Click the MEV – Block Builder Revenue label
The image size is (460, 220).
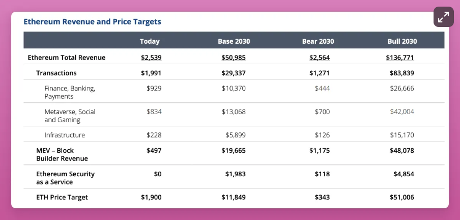(x=62, y=154)
